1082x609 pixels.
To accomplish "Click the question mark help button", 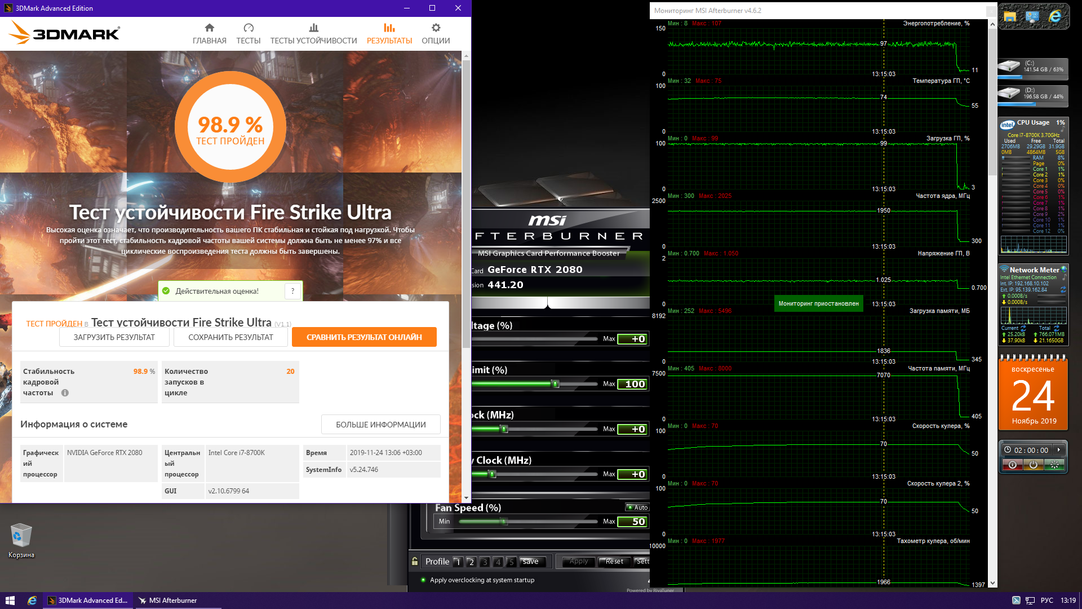I will point(292,291).
